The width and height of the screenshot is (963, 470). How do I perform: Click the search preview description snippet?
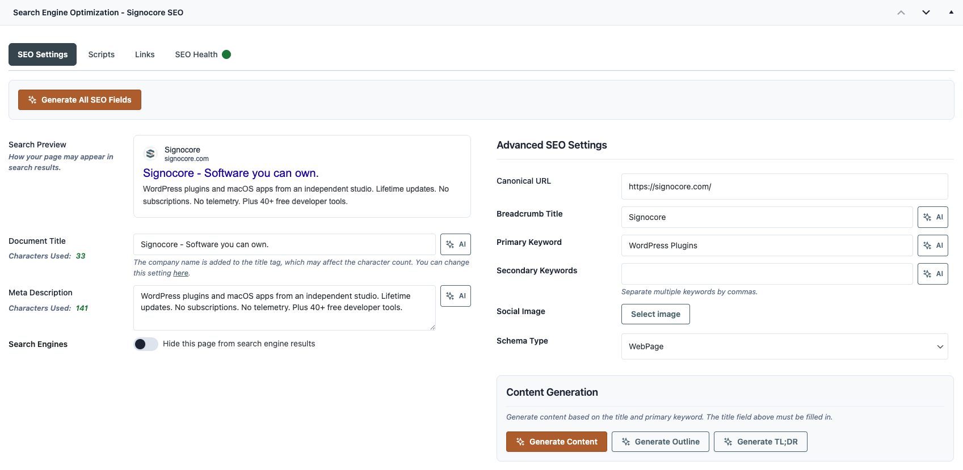296,195
